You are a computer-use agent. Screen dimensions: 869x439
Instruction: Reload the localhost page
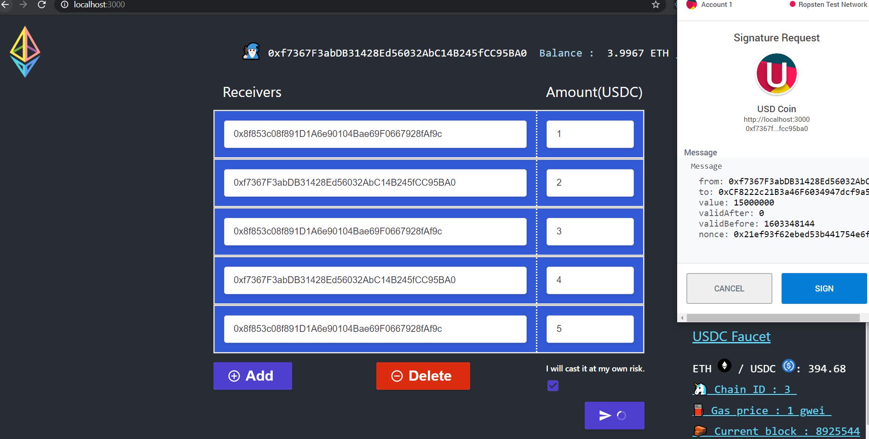coord(41,5)
